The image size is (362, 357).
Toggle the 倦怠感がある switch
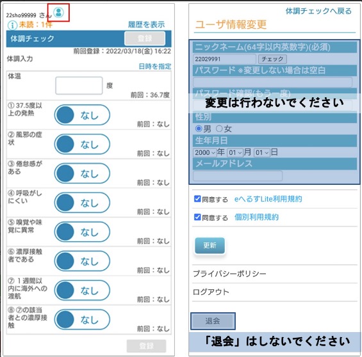pyautogui.click(x=82, y=173)
